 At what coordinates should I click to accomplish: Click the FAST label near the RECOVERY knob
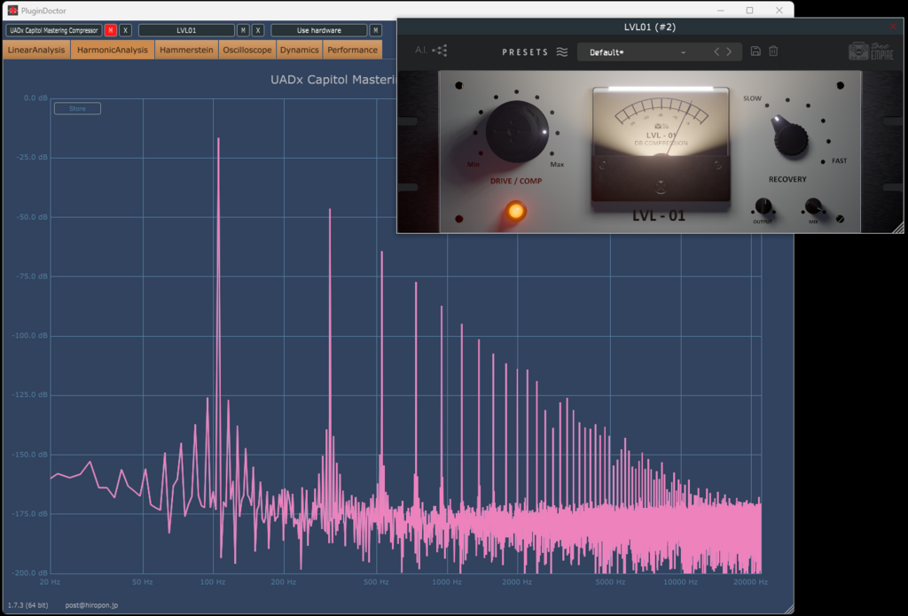click(x=839, y=161)
